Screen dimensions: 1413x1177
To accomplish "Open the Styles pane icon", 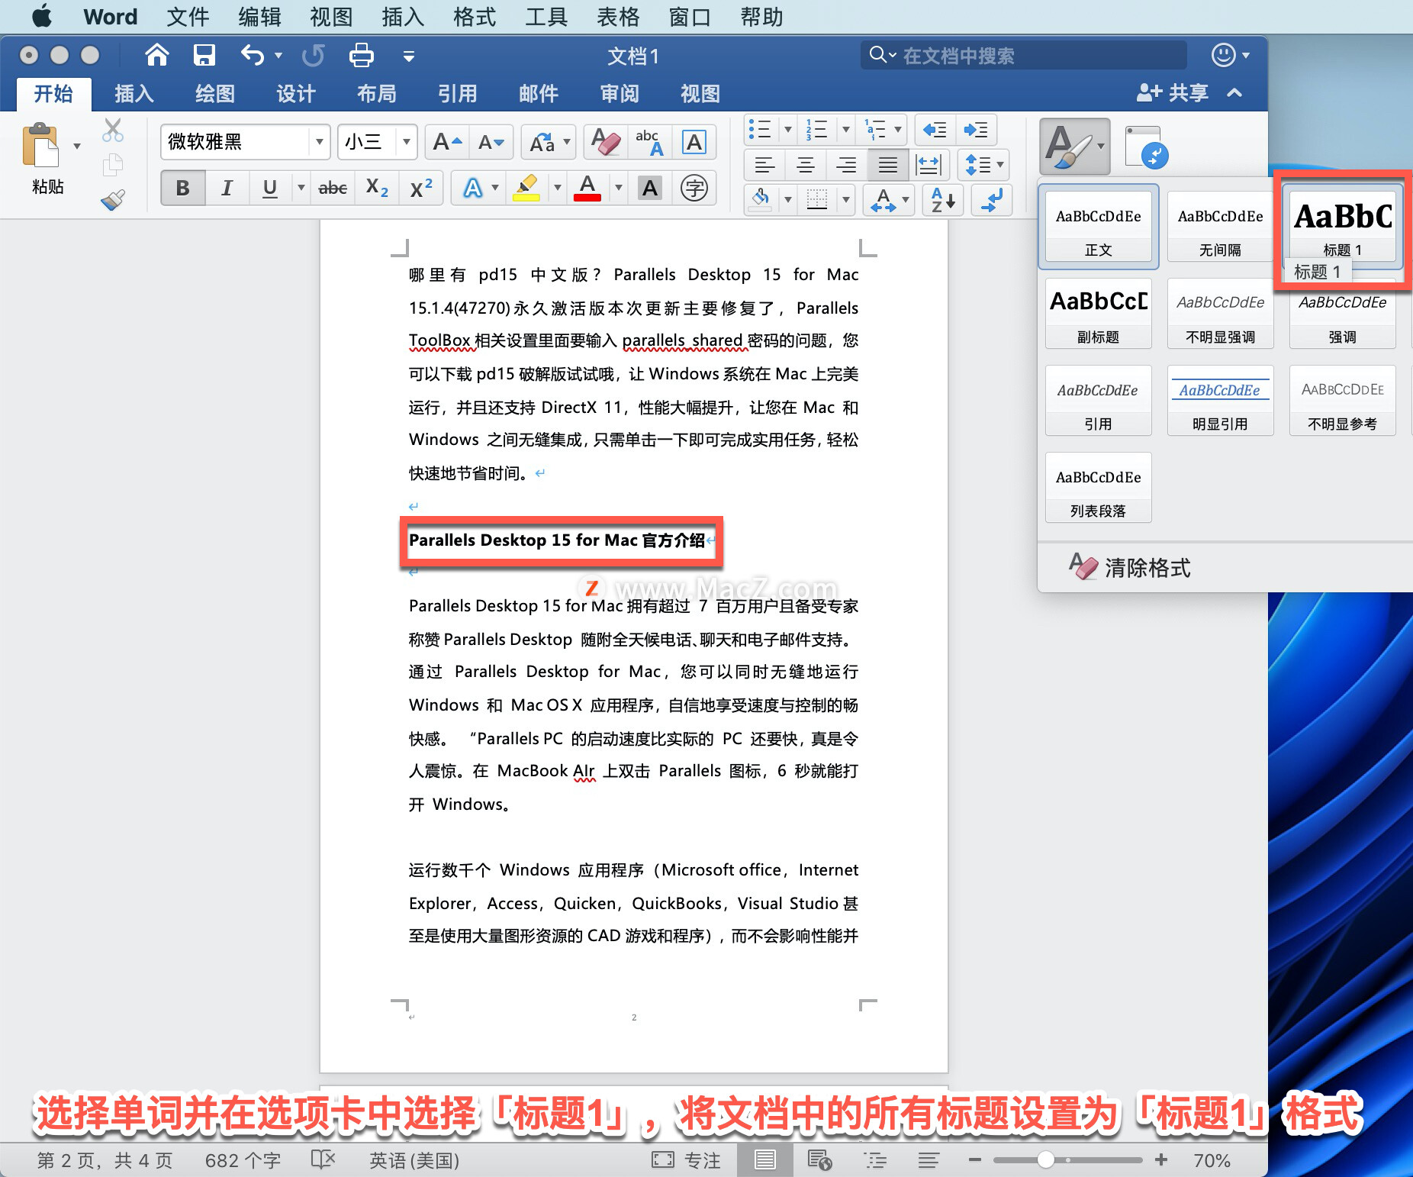I will click(1145, 147).
